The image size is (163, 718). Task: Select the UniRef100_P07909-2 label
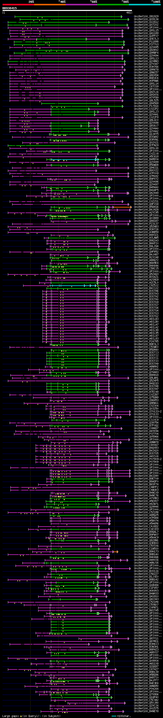148,459
